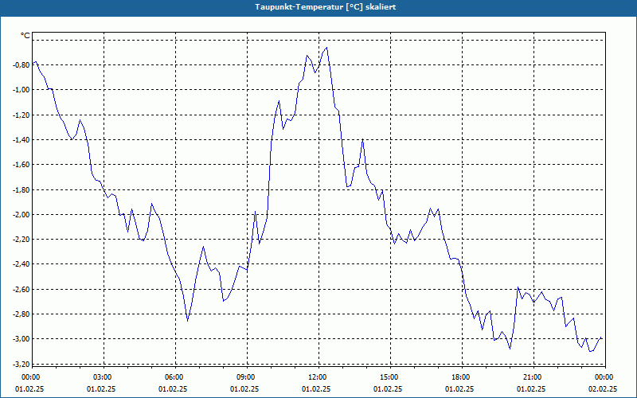Select the "-3,20" y-axis label
The height and width of the screenshot is (398, 637).
[21, 364]
